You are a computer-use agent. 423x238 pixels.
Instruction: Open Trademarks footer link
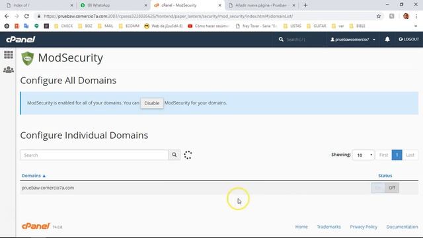(x=328, y=227)
